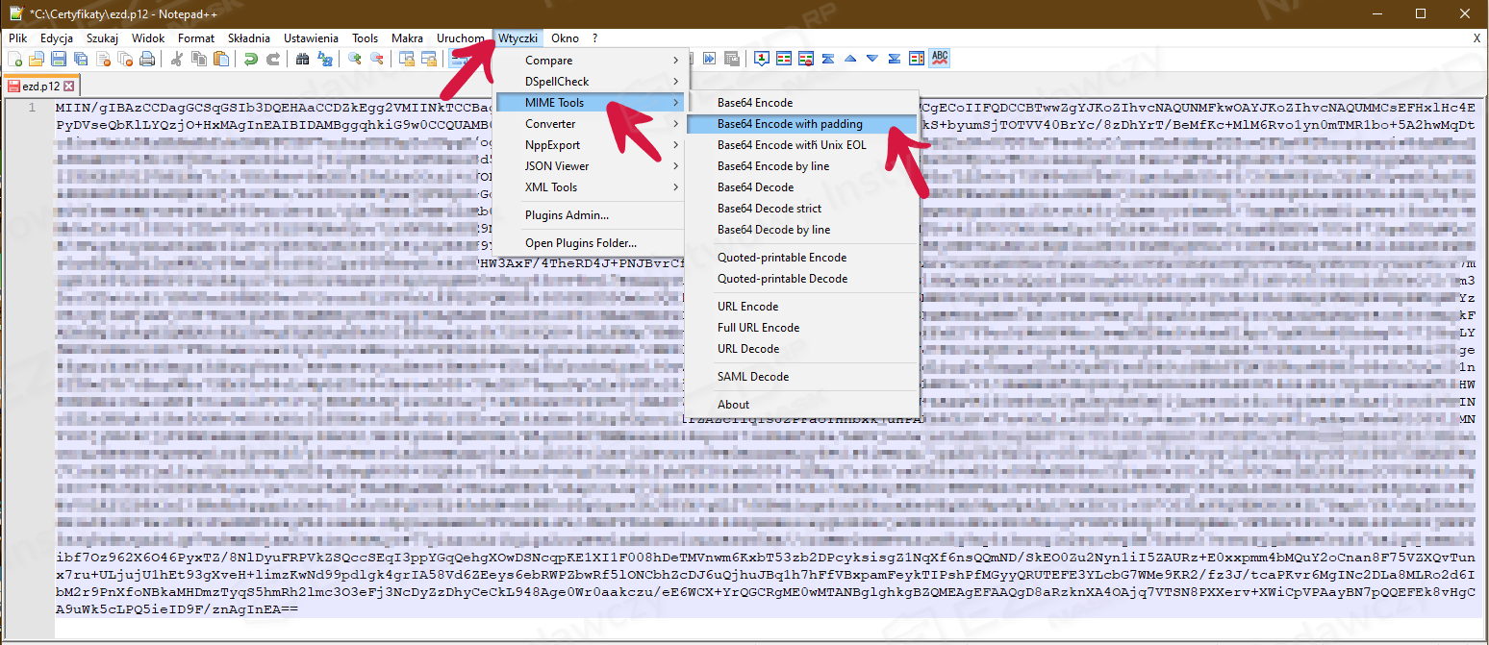Click the Undo arrow icon
Screen dimensions: 1489x645
251,60
